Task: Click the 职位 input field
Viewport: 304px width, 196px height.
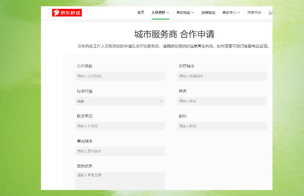Action: click(x=222, y=126)
